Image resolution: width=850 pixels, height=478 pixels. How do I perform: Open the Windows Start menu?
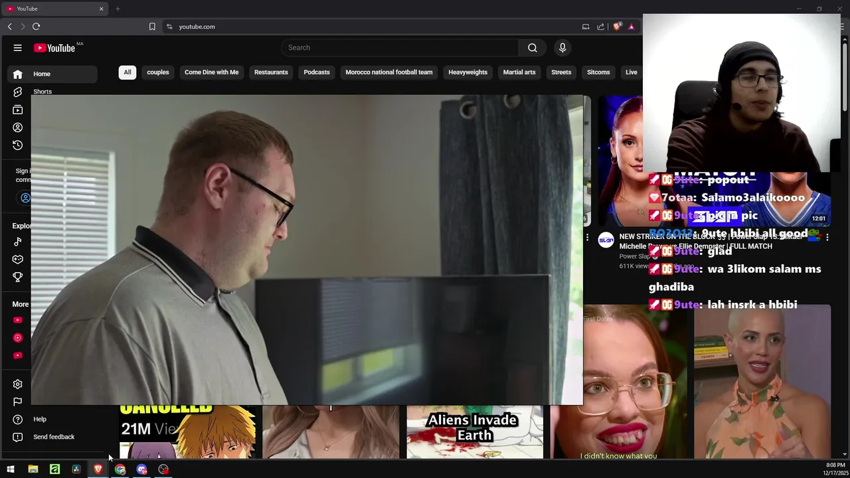click(11, 469)
